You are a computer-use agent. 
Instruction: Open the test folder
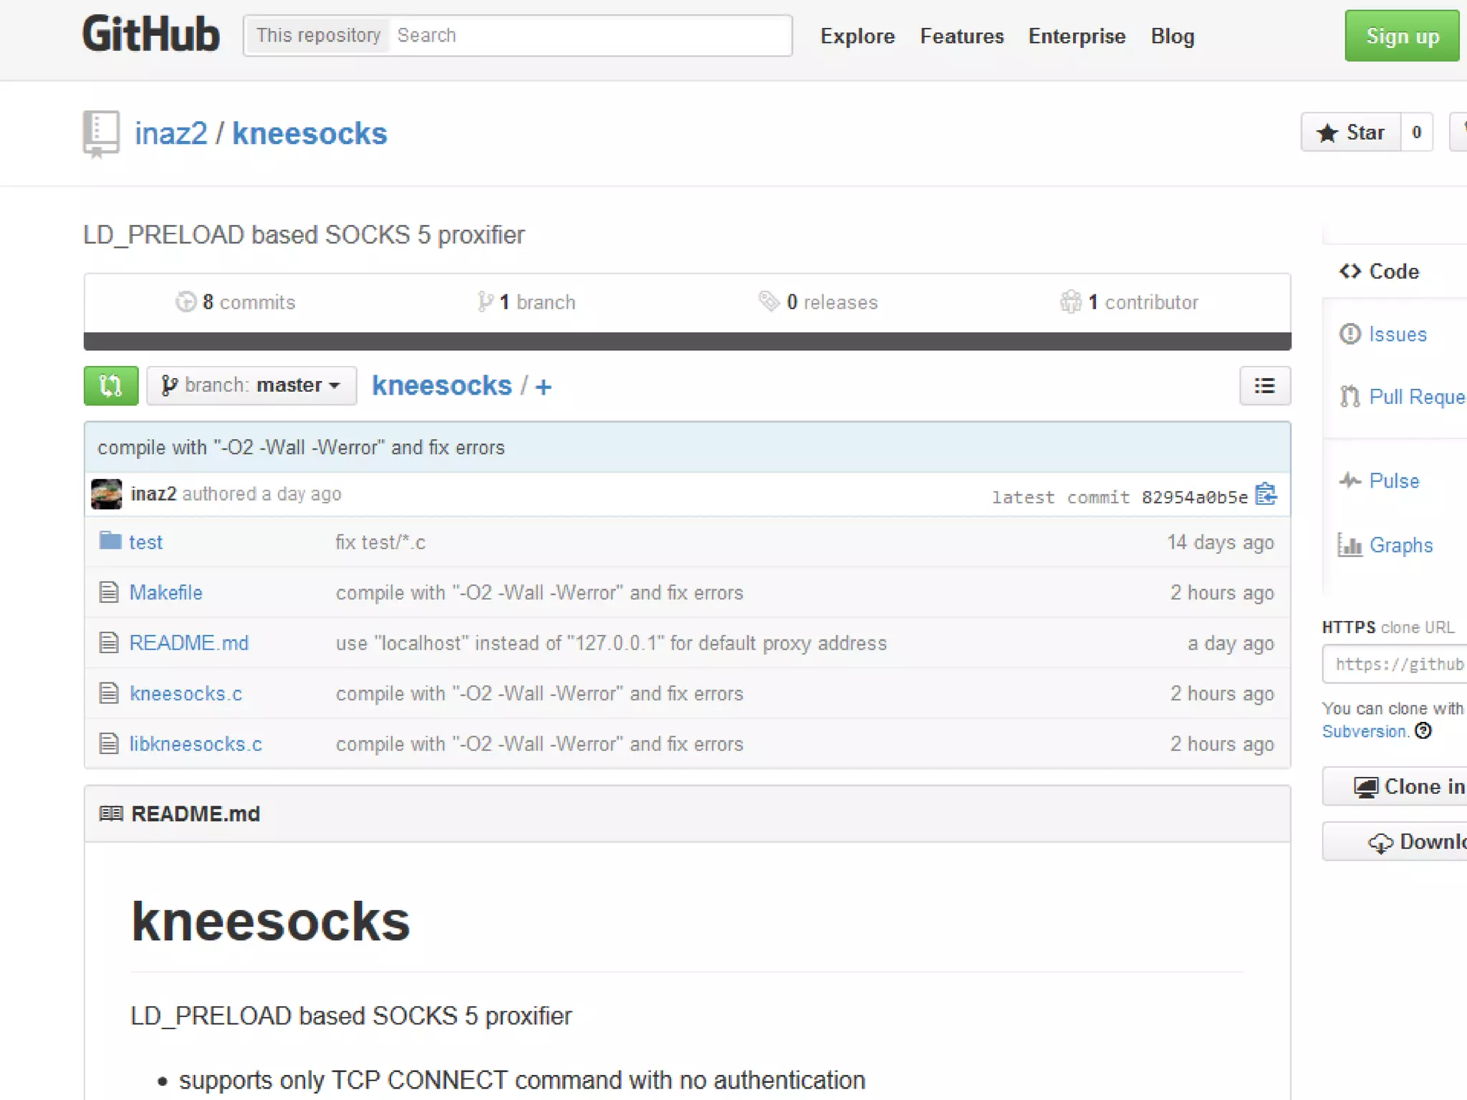click(x=145, y=542)
